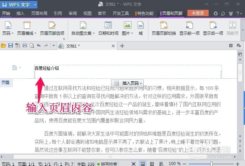
Task: Click the print icon
Action: tap(25, 46)
